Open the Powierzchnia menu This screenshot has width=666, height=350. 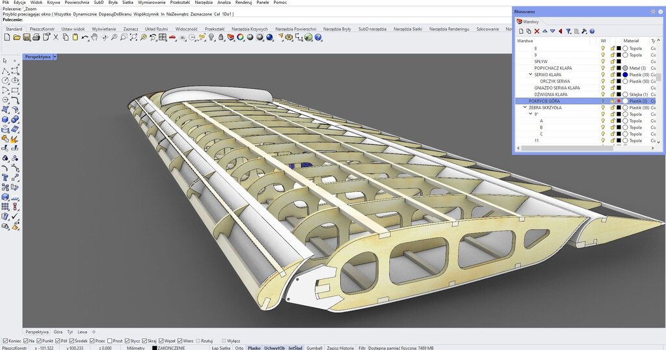(76, 3)
